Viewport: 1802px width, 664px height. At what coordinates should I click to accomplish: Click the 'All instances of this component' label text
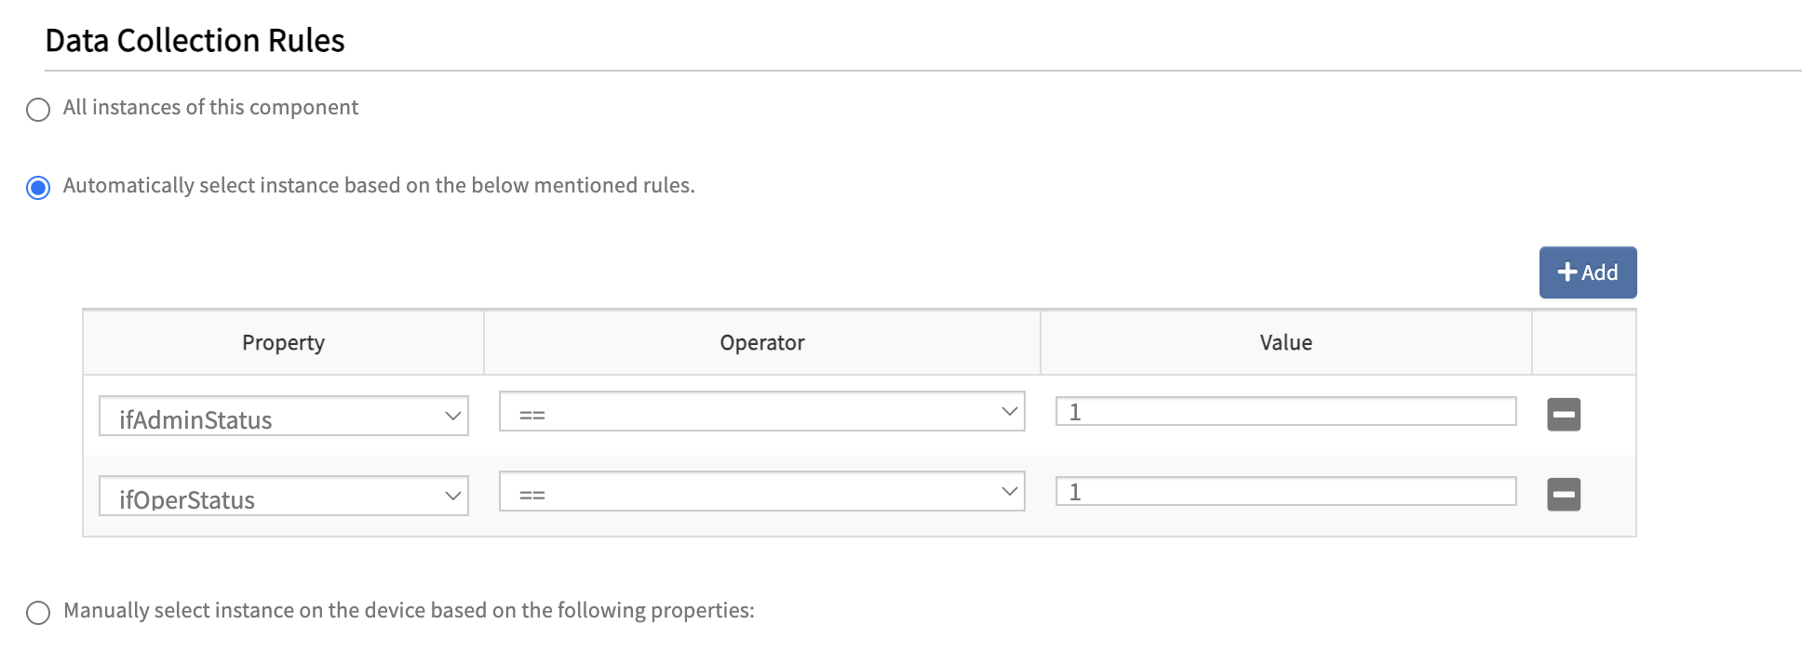click(x=210, y=107)
